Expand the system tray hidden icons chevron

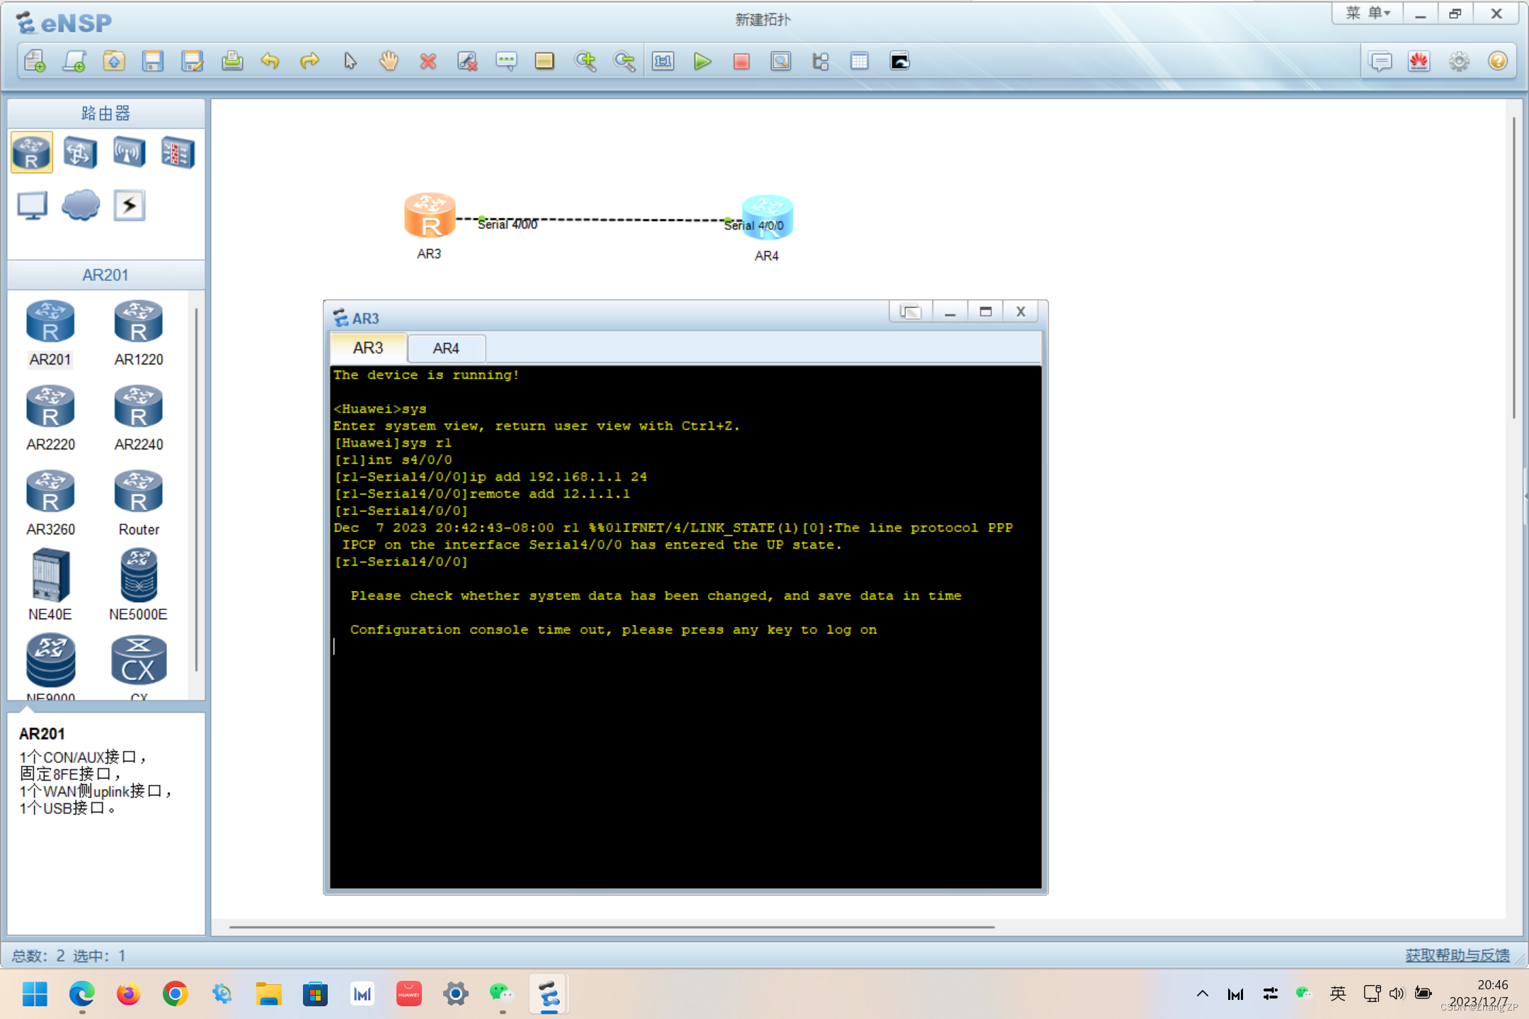click(1202, 994)
